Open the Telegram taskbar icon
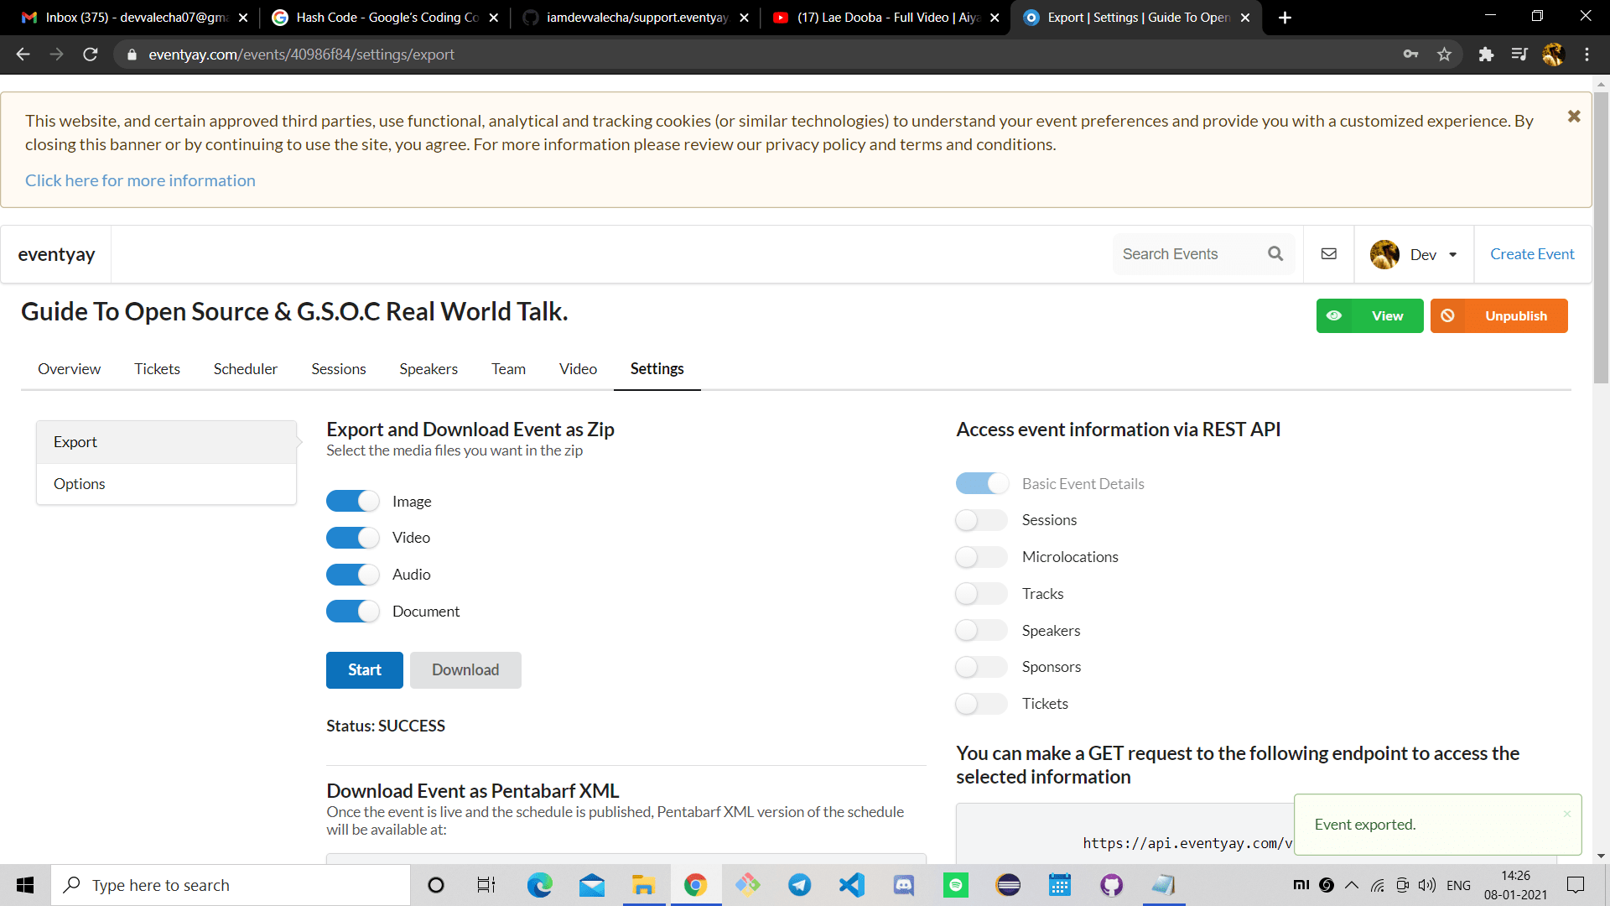Image resolution: width=1610 pixels, height=906 pixels. (x=799, y=885)
